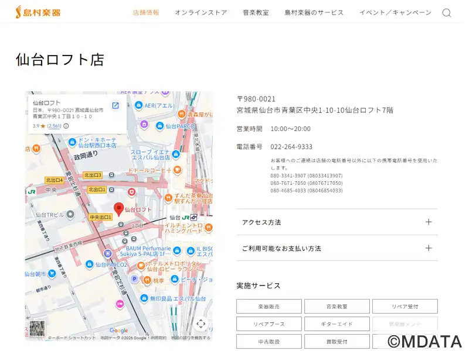This screenshot has height=351, width=469.
Task: Go to オンラインストア in the navigation
Action: coord(200,12)
